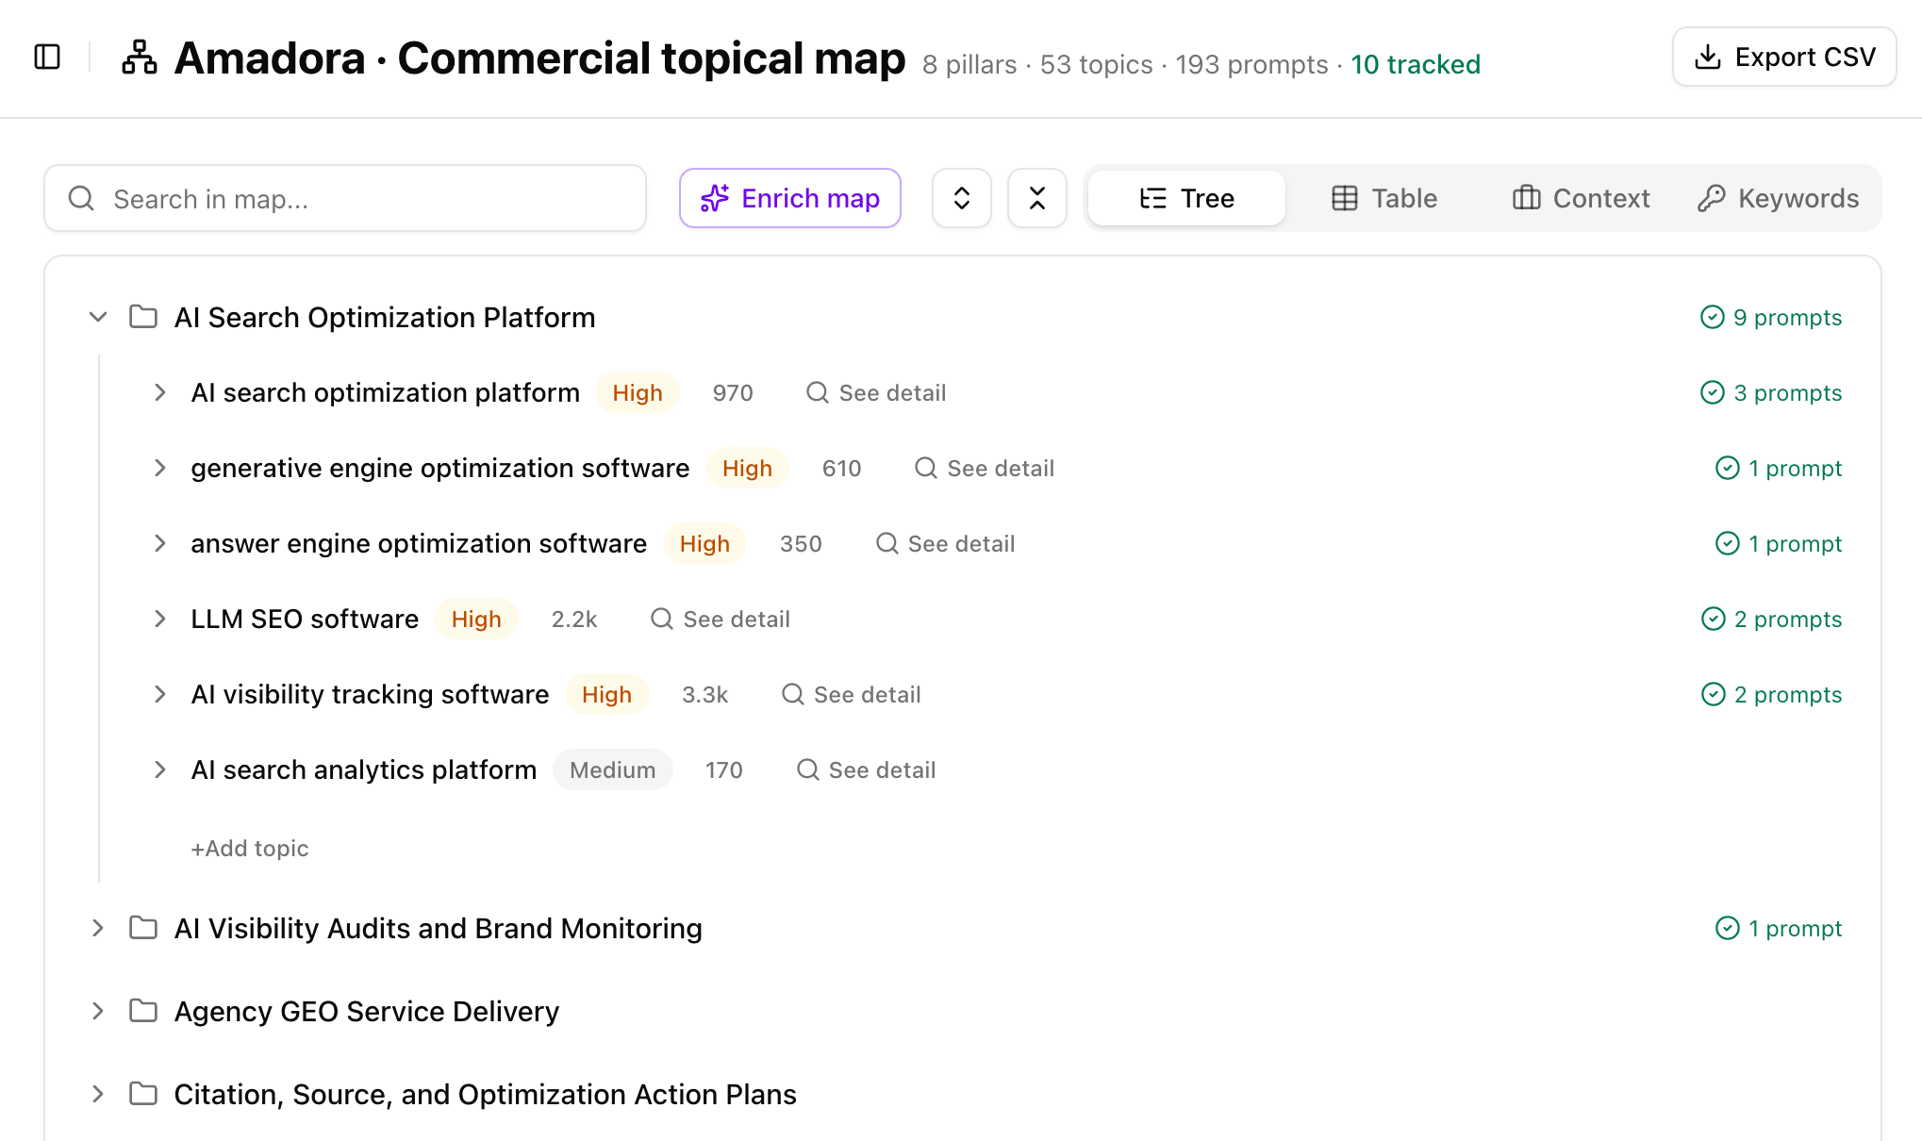Expand AI Visibility Audits and Brand Monitoring
The image size is (1922, 1141).
[98, 928]
